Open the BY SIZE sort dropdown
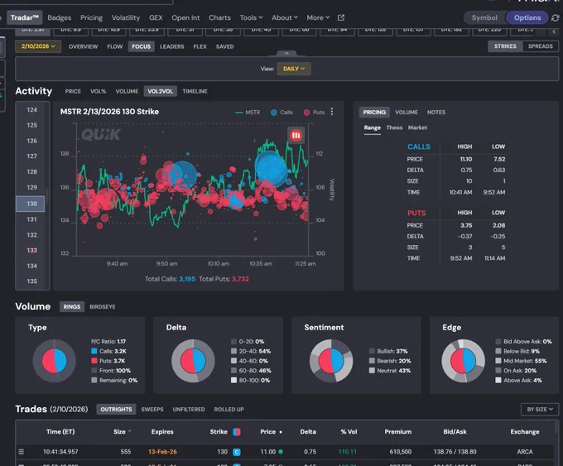Viewport: 563px width, 466px height. pos(540,409)
